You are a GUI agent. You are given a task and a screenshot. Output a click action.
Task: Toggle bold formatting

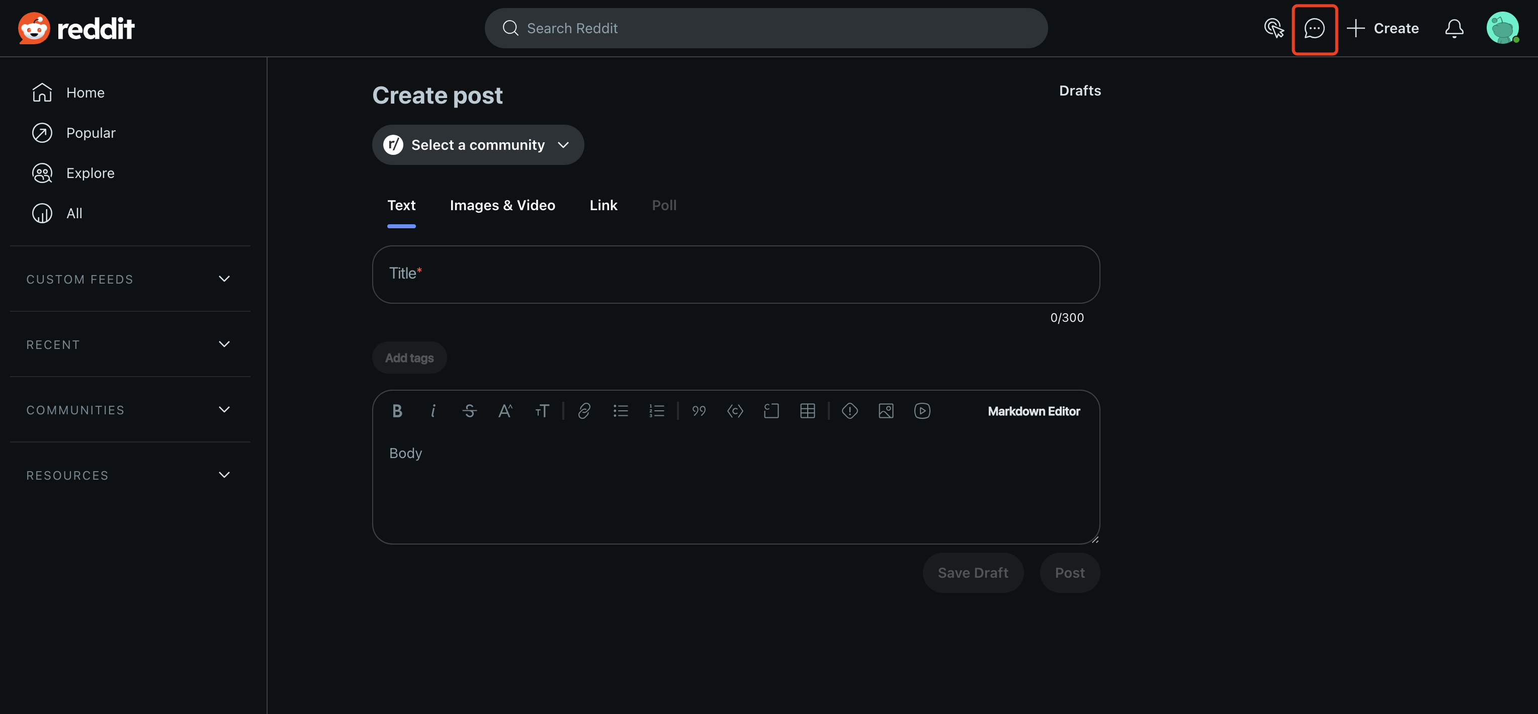[x=397, y=411]
